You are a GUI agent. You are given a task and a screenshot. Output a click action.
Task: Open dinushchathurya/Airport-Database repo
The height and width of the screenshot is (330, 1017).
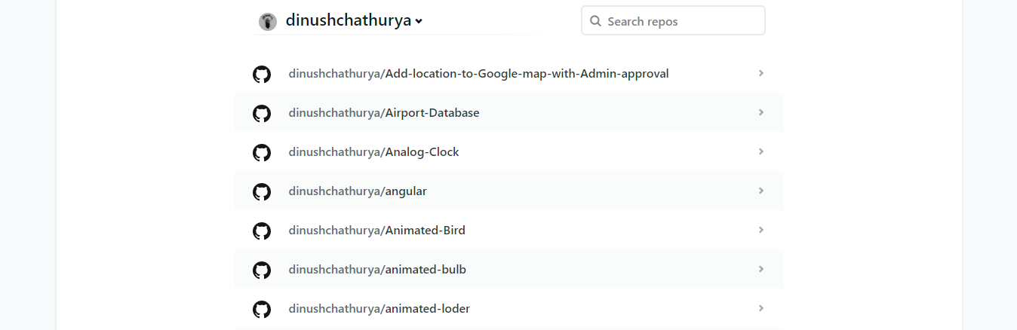[384, 113]
